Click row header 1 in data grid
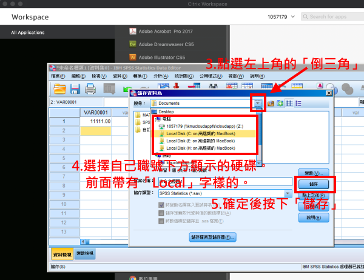Image resolution: width=364 pixels, height=280 pixels. (64, 121)
